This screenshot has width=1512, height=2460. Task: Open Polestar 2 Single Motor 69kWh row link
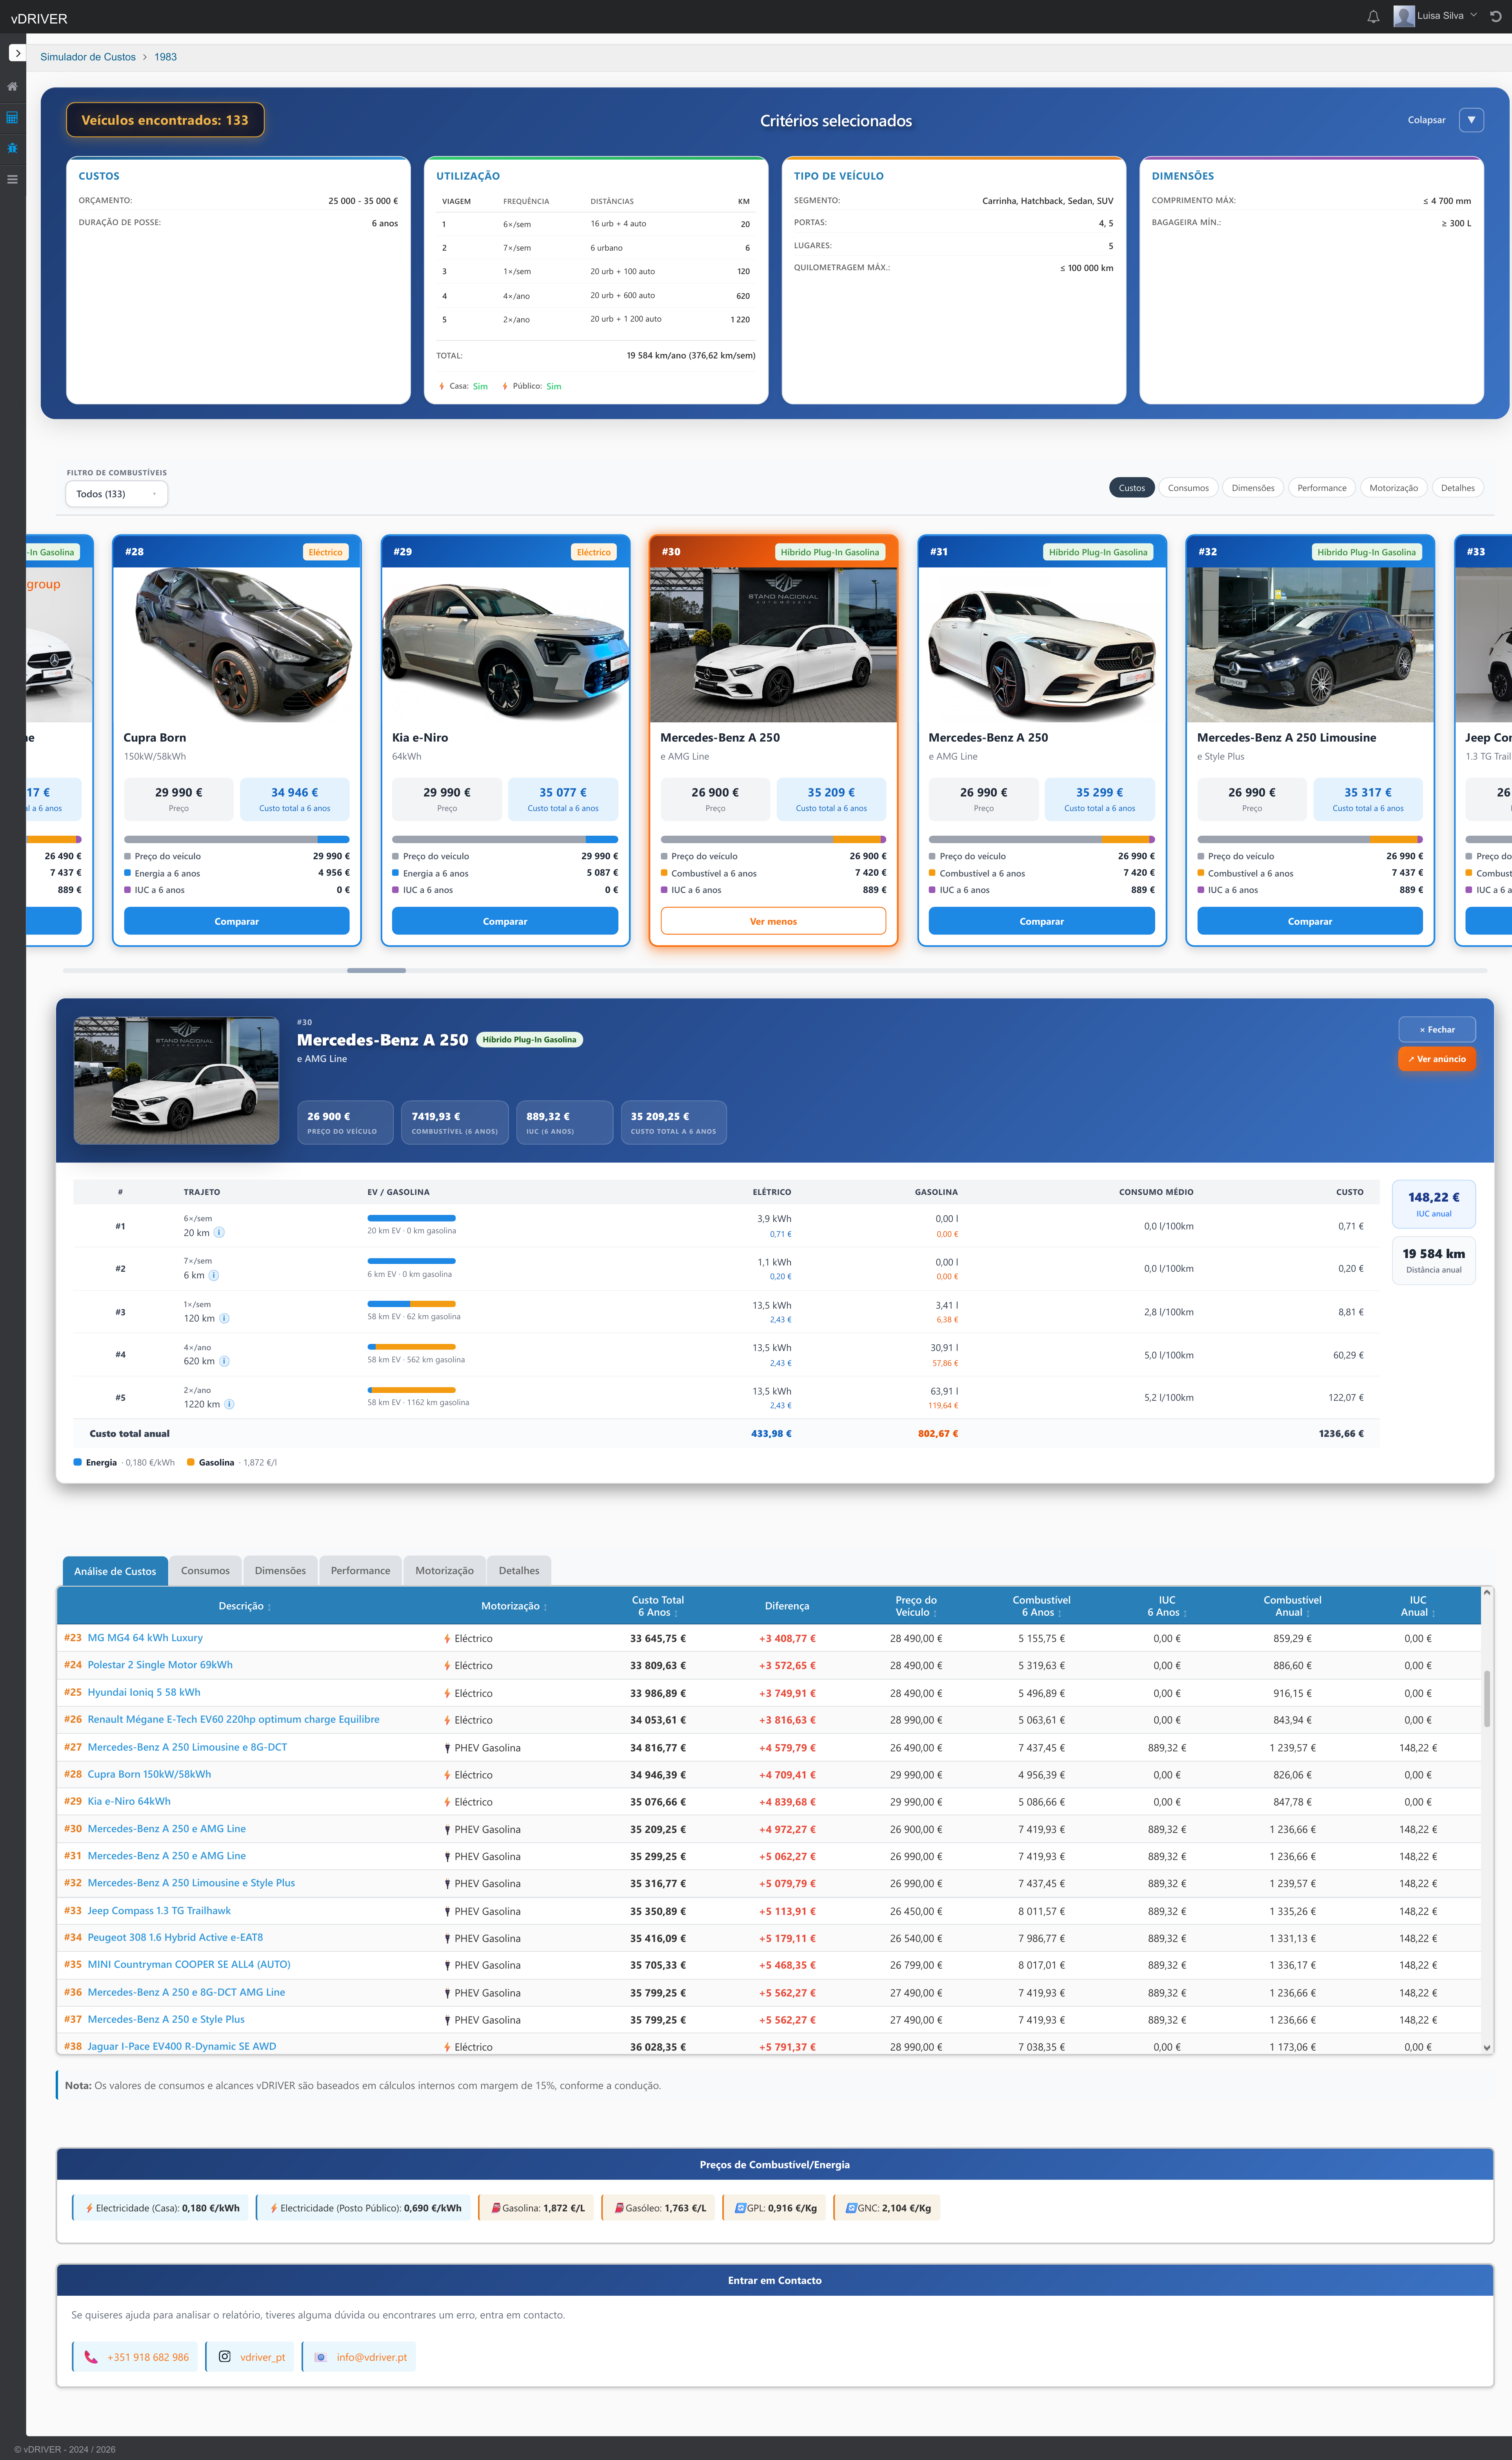tap(160, 1665)
